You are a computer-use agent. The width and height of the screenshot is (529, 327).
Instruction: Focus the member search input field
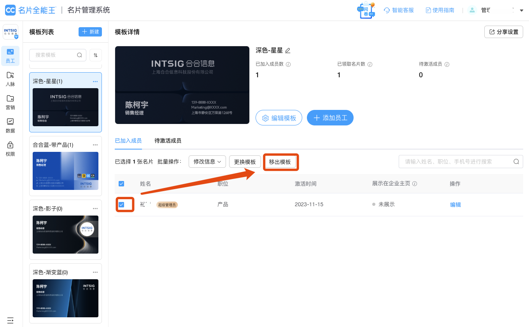pos(461,162)
